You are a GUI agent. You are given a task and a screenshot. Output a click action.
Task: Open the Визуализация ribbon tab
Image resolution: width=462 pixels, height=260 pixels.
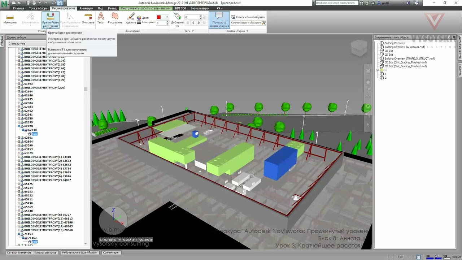tap(200, 8)
